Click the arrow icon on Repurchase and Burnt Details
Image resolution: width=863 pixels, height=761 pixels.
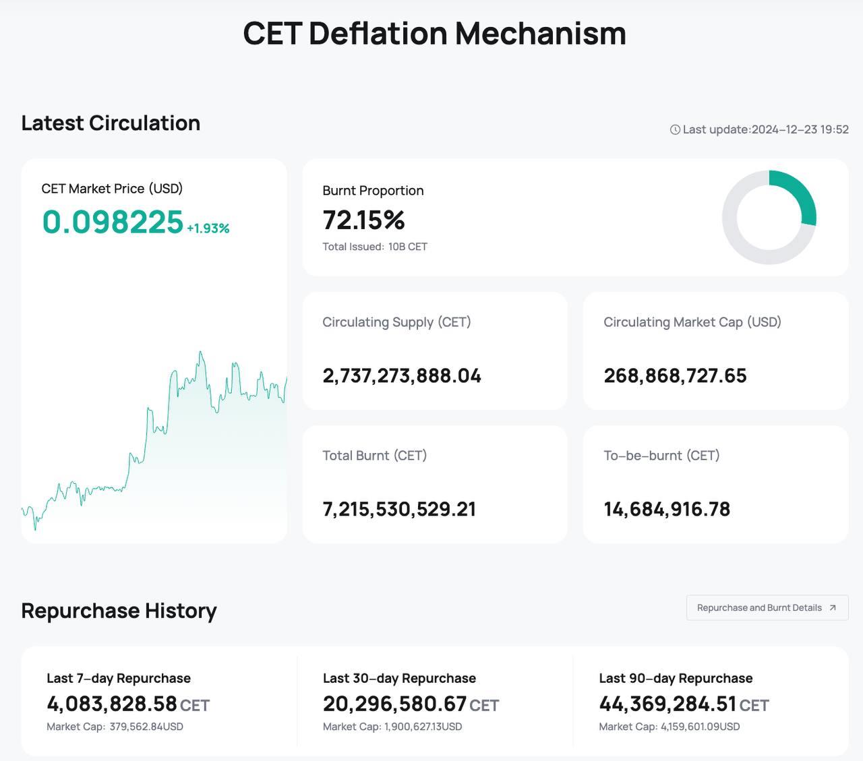833,608
